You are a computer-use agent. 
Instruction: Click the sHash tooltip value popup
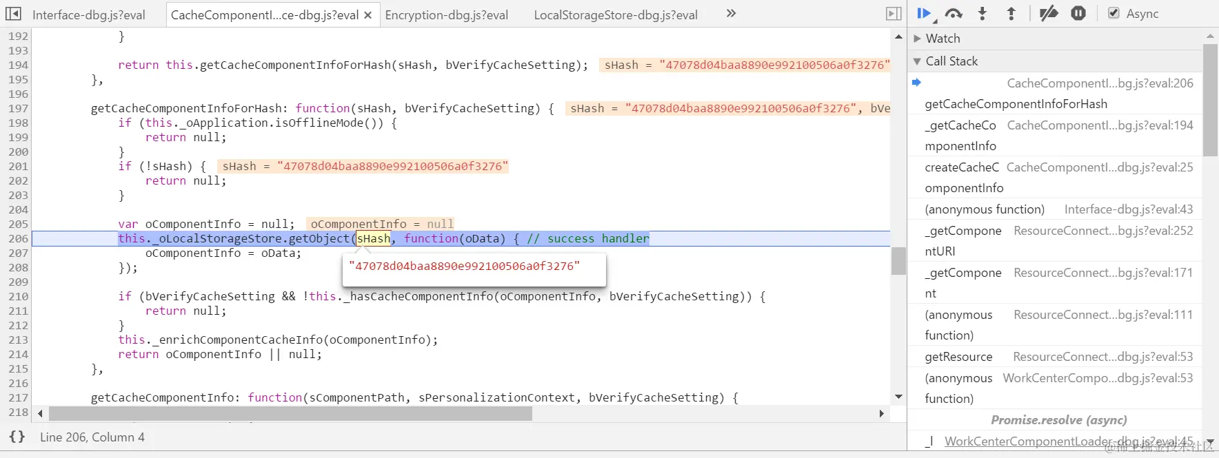click(474, 269)
